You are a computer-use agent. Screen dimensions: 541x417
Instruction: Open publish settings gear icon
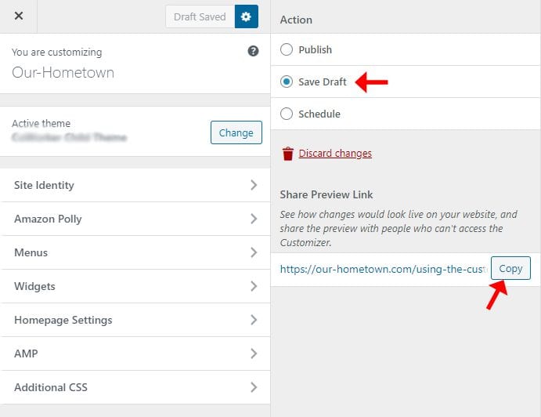[246, 16]
